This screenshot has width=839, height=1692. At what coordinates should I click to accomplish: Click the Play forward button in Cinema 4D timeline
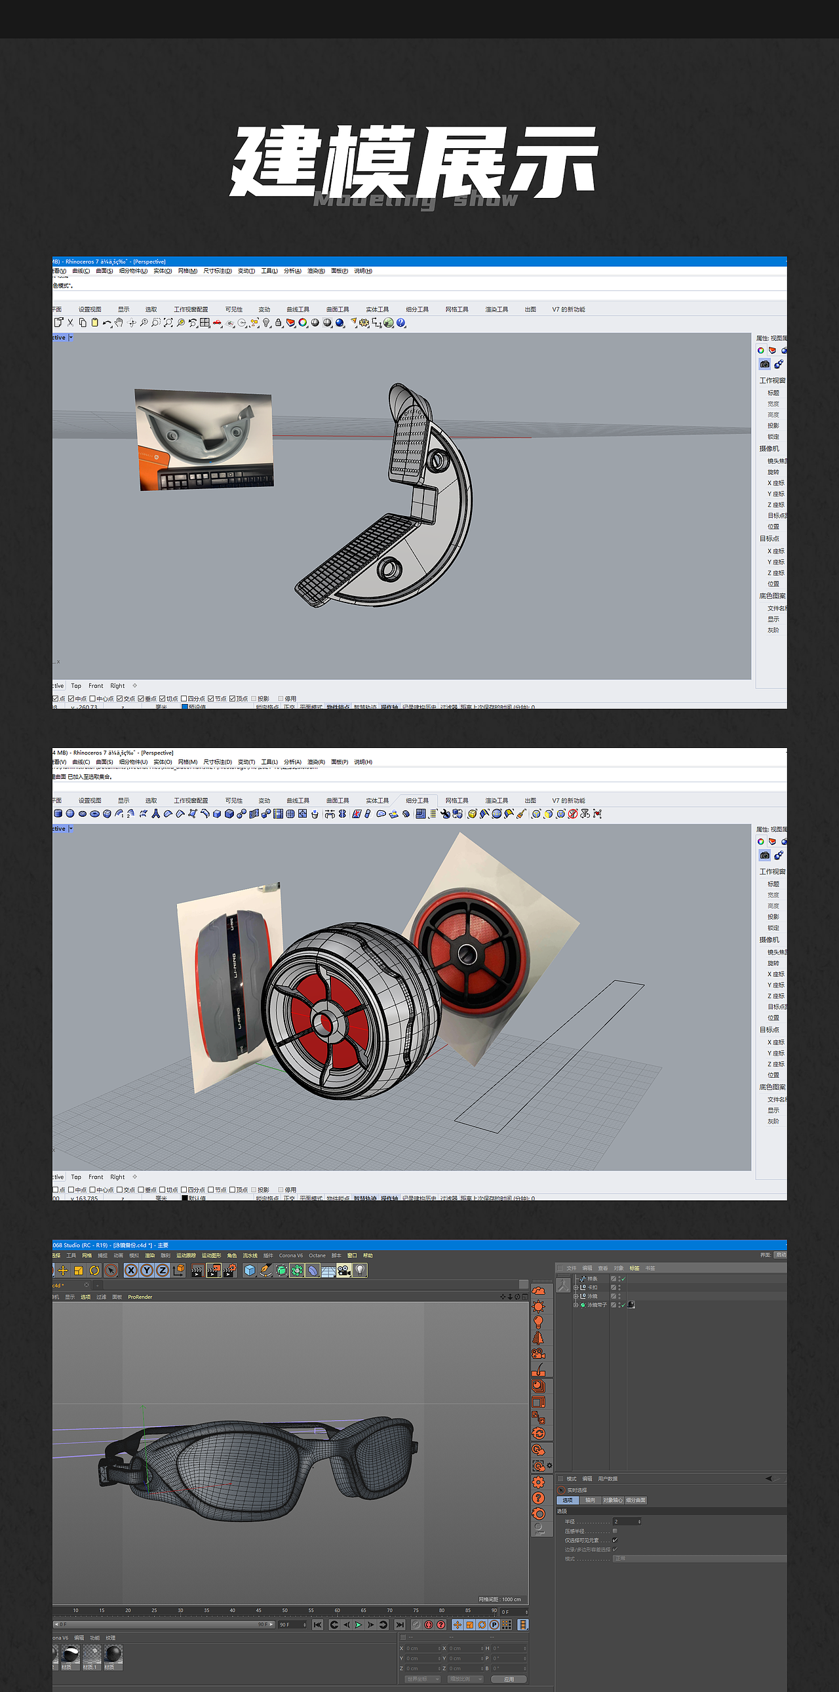[359, 1624]
